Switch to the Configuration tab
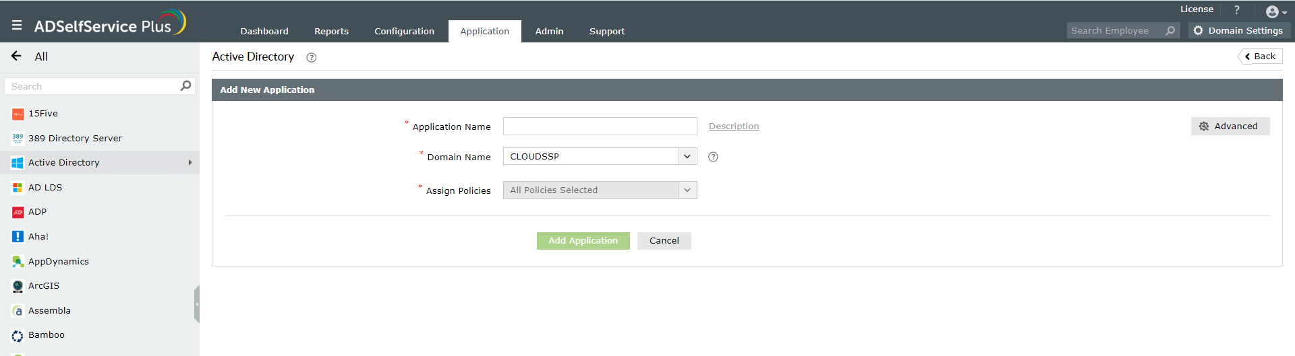 (x=404, y=32)
